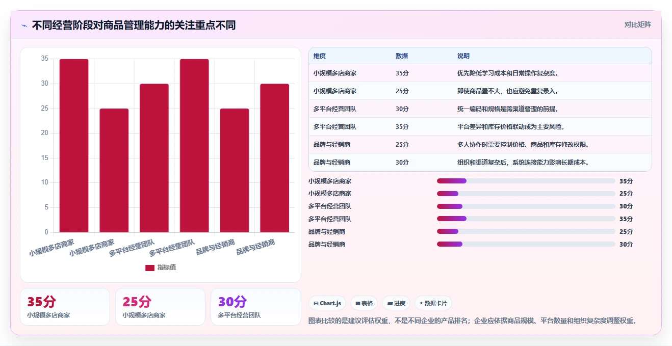Select the 品牌与经销商 30分 progress bar

pos(526,244)
